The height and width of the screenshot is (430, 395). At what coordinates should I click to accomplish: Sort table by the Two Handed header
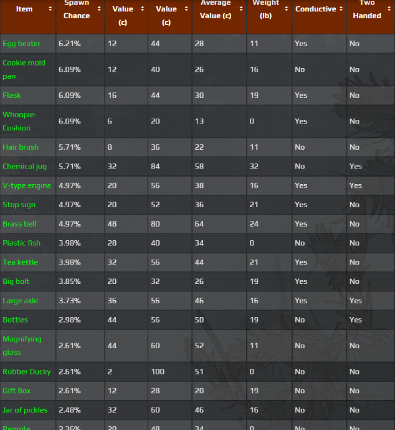pos(367,9)
